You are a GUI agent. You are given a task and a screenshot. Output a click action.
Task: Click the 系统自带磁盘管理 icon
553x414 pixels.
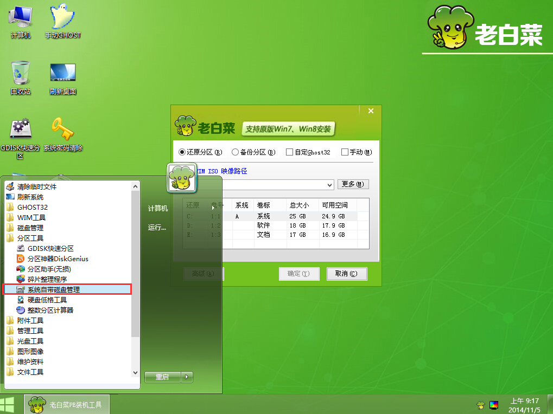tap(21, 290)
